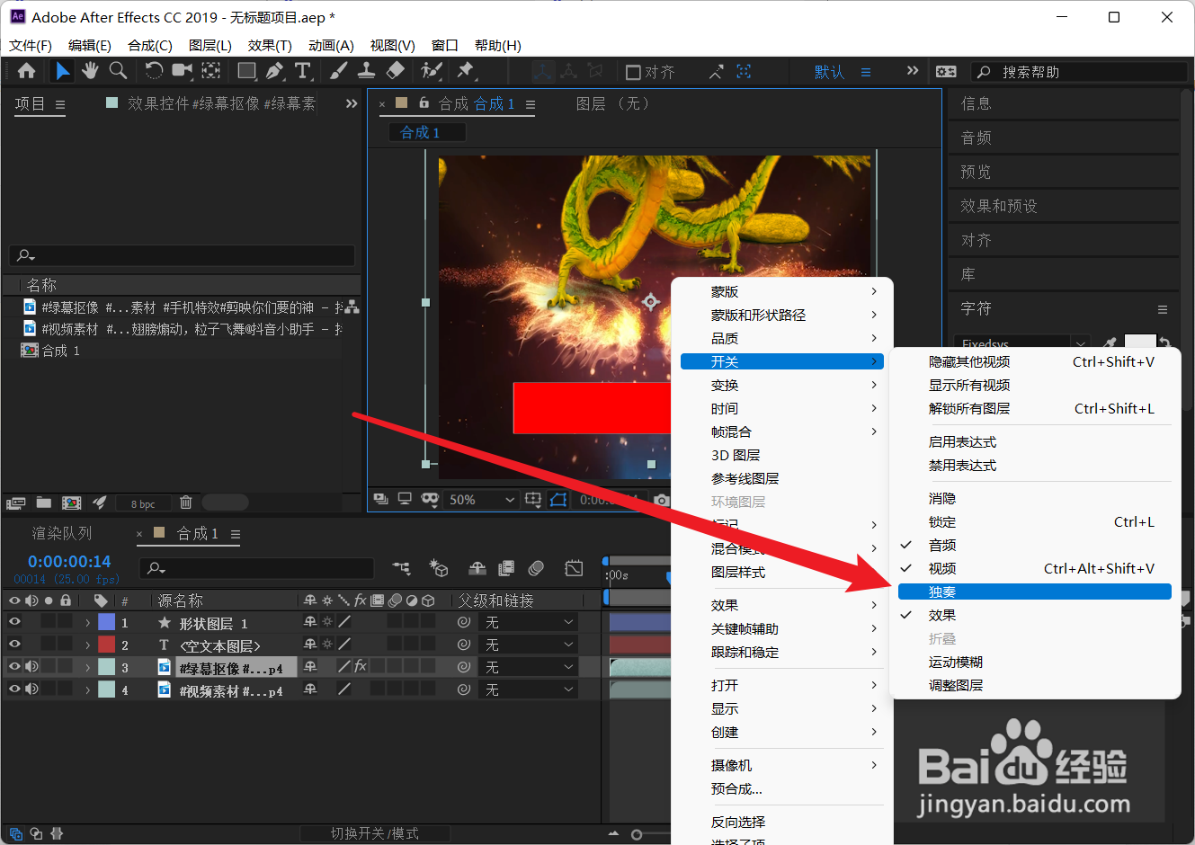
Task: Select the Type text tool
Action: point(303,71)
